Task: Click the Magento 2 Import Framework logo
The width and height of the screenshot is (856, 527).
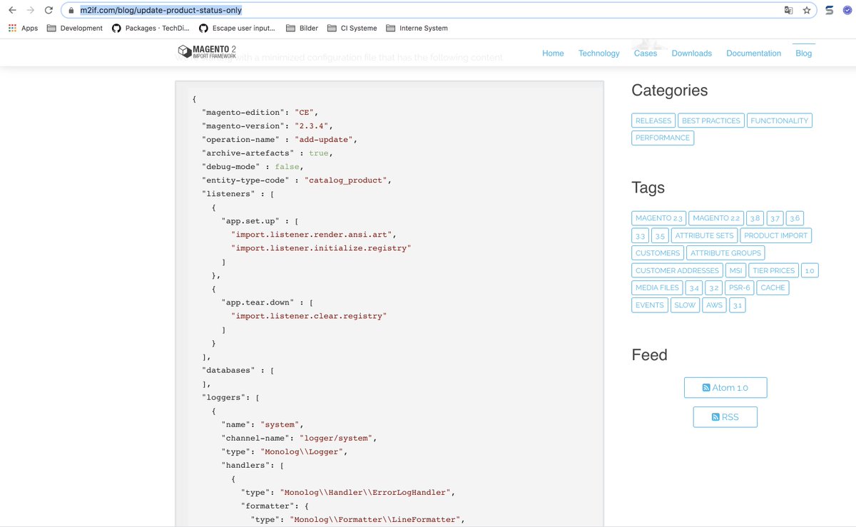Action: (207, 51)
